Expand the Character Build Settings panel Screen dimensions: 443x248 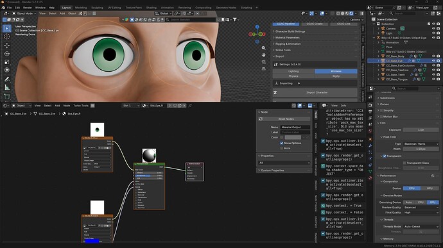[315, 31]
